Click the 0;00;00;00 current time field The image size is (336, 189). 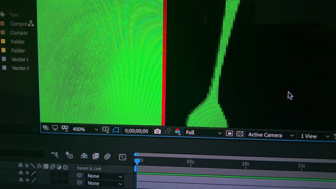click(136, 131)
